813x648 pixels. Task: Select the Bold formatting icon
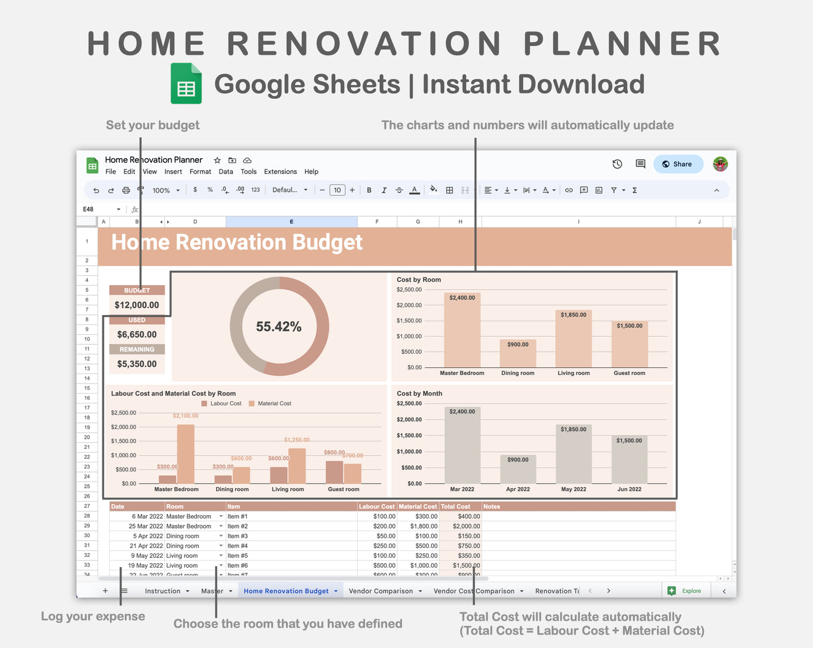369,190
